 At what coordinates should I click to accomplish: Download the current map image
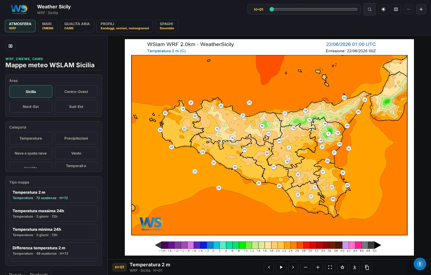coord(355,267)
